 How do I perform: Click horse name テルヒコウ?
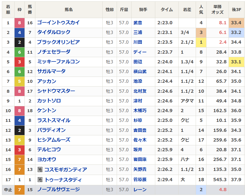(x=49, y=150)
